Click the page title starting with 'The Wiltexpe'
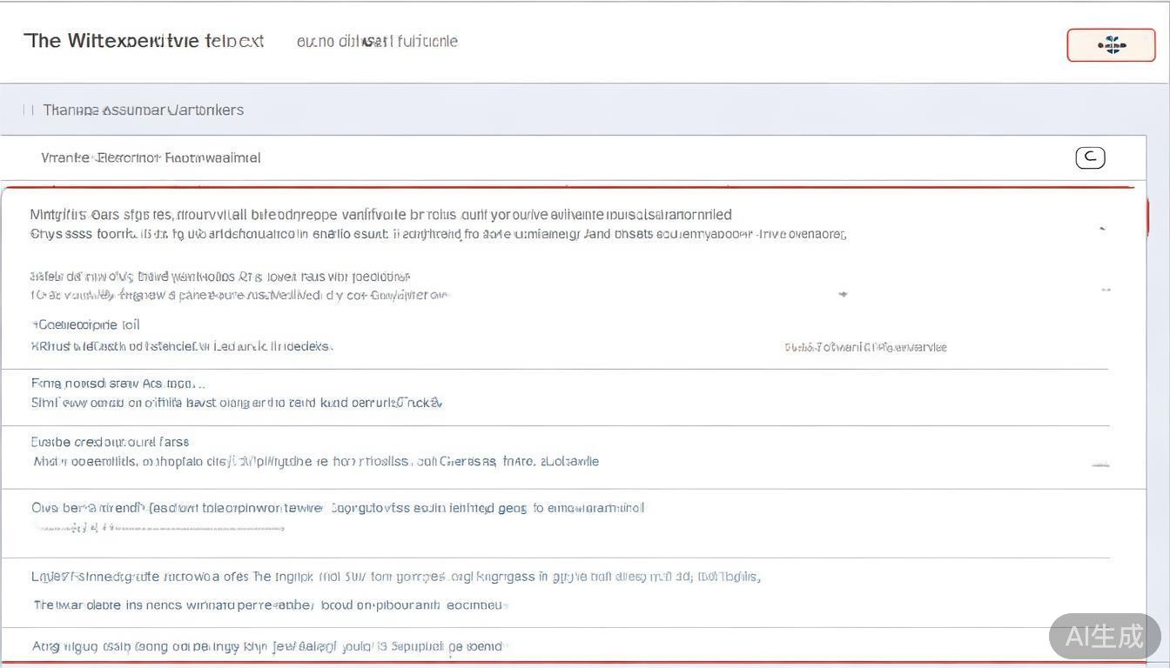The width and height of the screenshot is (1170, 668). click(144, 41)
